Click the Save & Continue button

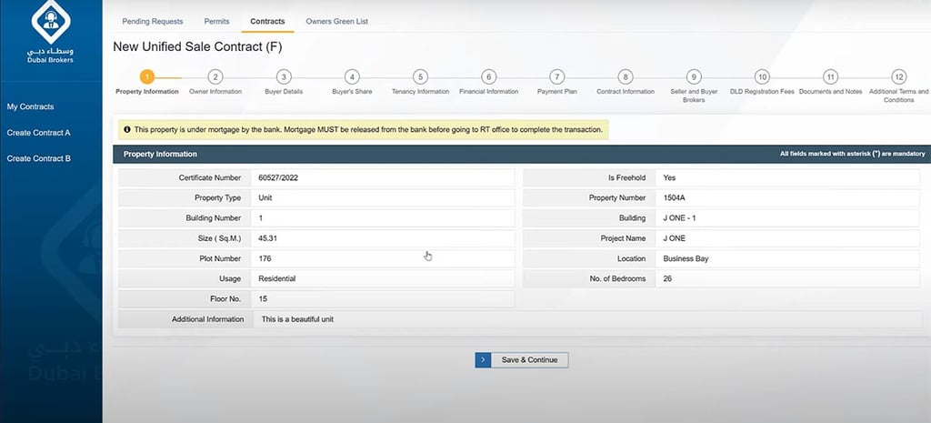pos(521,360)
